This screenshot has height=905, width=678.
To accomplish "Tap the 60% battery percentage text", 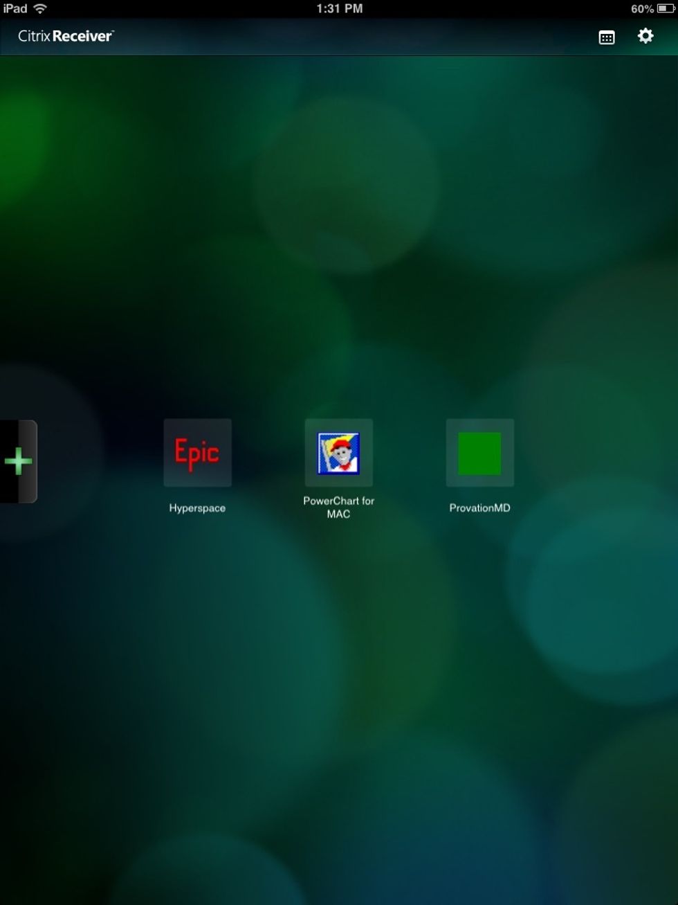I will [x=641, y=9].
